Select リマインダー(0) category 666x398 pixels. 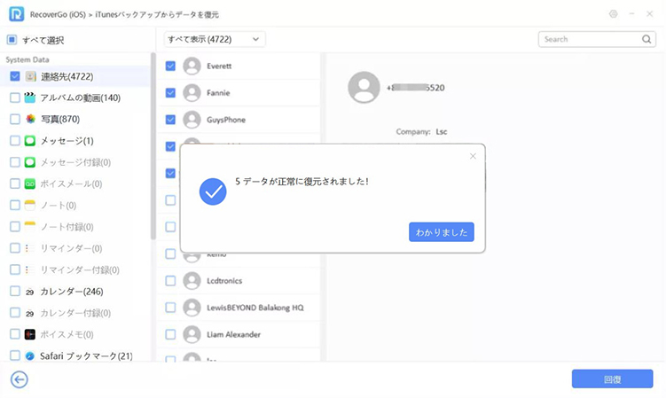(71, 248)
